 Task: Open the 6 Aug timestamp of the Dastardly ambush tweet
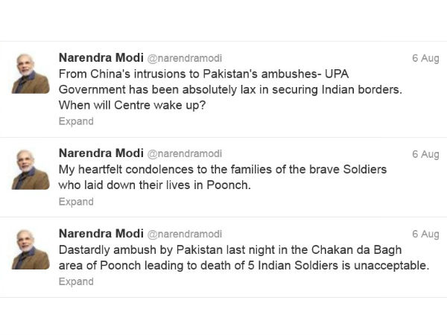point(425,234)
